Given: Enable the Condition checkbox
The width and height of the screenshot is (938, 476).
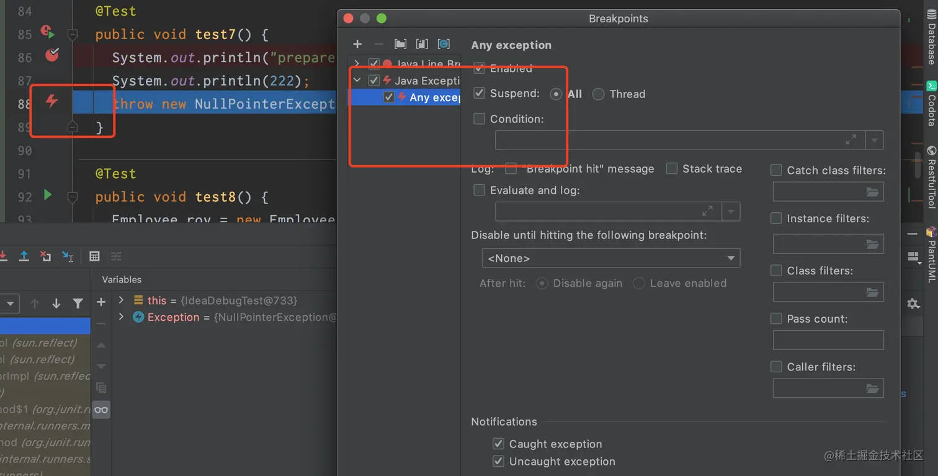Looking at the screenshot, I should coord(479,119).
